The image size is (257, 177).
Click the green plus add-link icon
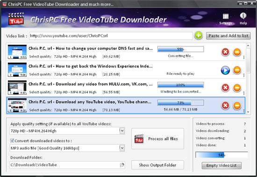point(199,36)
